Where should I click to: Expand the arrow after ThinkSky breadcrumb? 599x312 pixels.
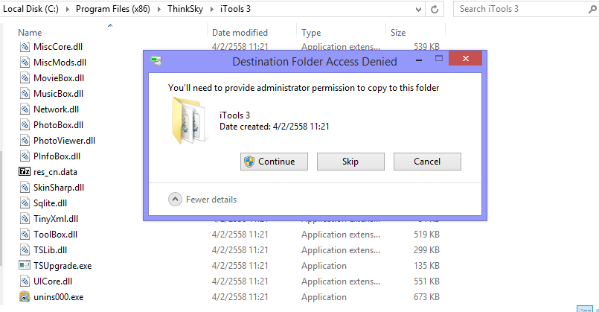tap(211, 9)
